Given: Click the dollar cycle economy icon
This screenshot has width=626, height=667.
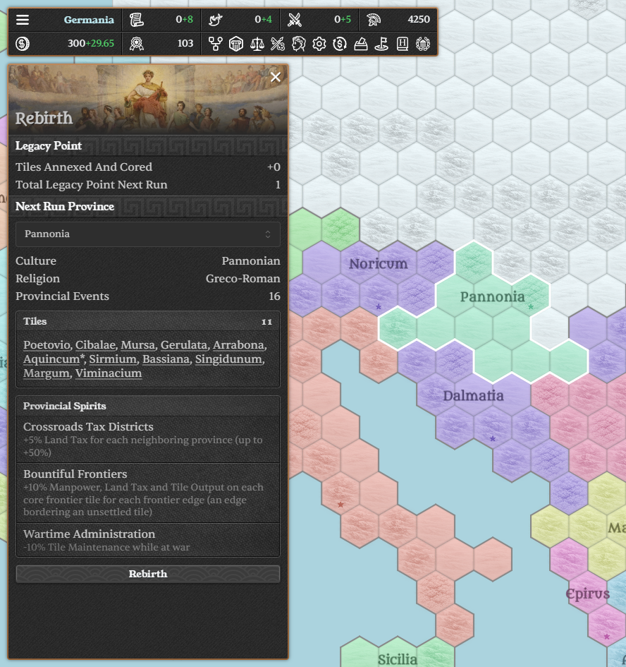Looking at the screenshot, I should 340,44.
